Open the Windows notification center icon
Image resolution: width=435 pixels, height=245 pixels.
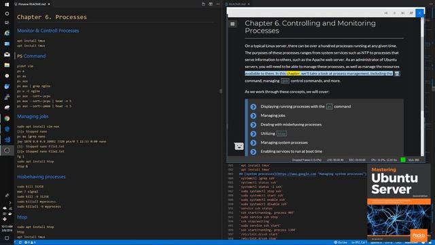7,238
